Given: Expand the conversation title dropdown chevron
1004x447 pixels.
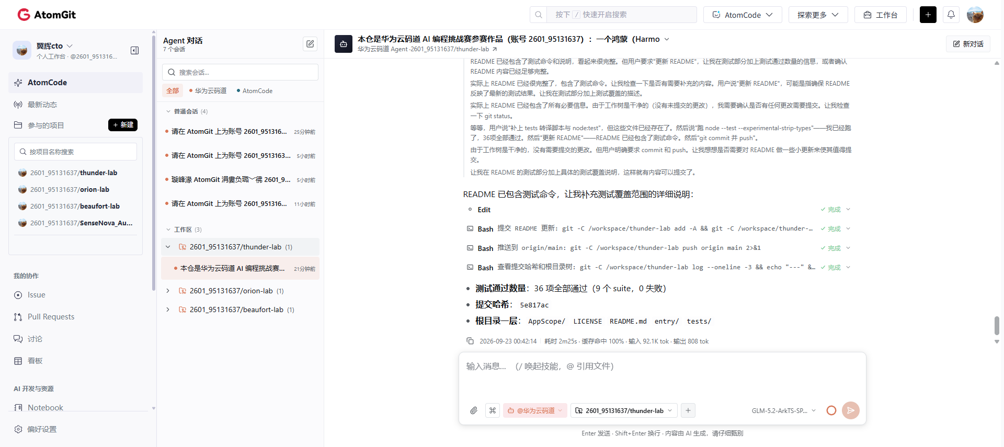Looking at the screenshot, I should coord(667,39).
